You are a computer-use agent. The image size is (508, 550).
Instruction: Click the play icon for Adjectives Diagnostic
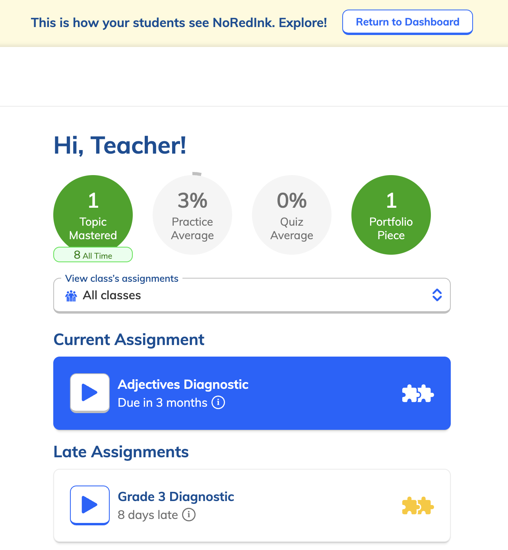[89, 393]
